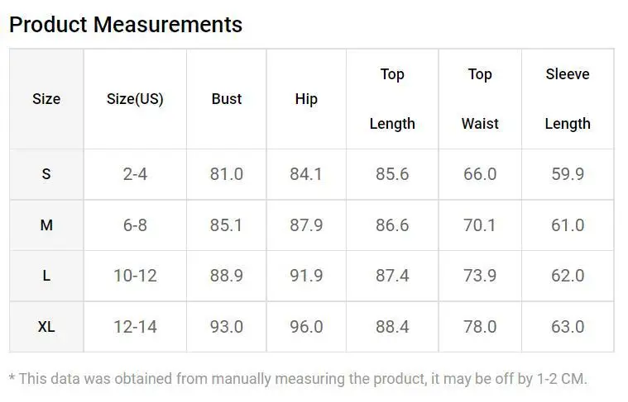Click the 2-4 US size cell
628x402 pixels.
(x=135, y=174)
